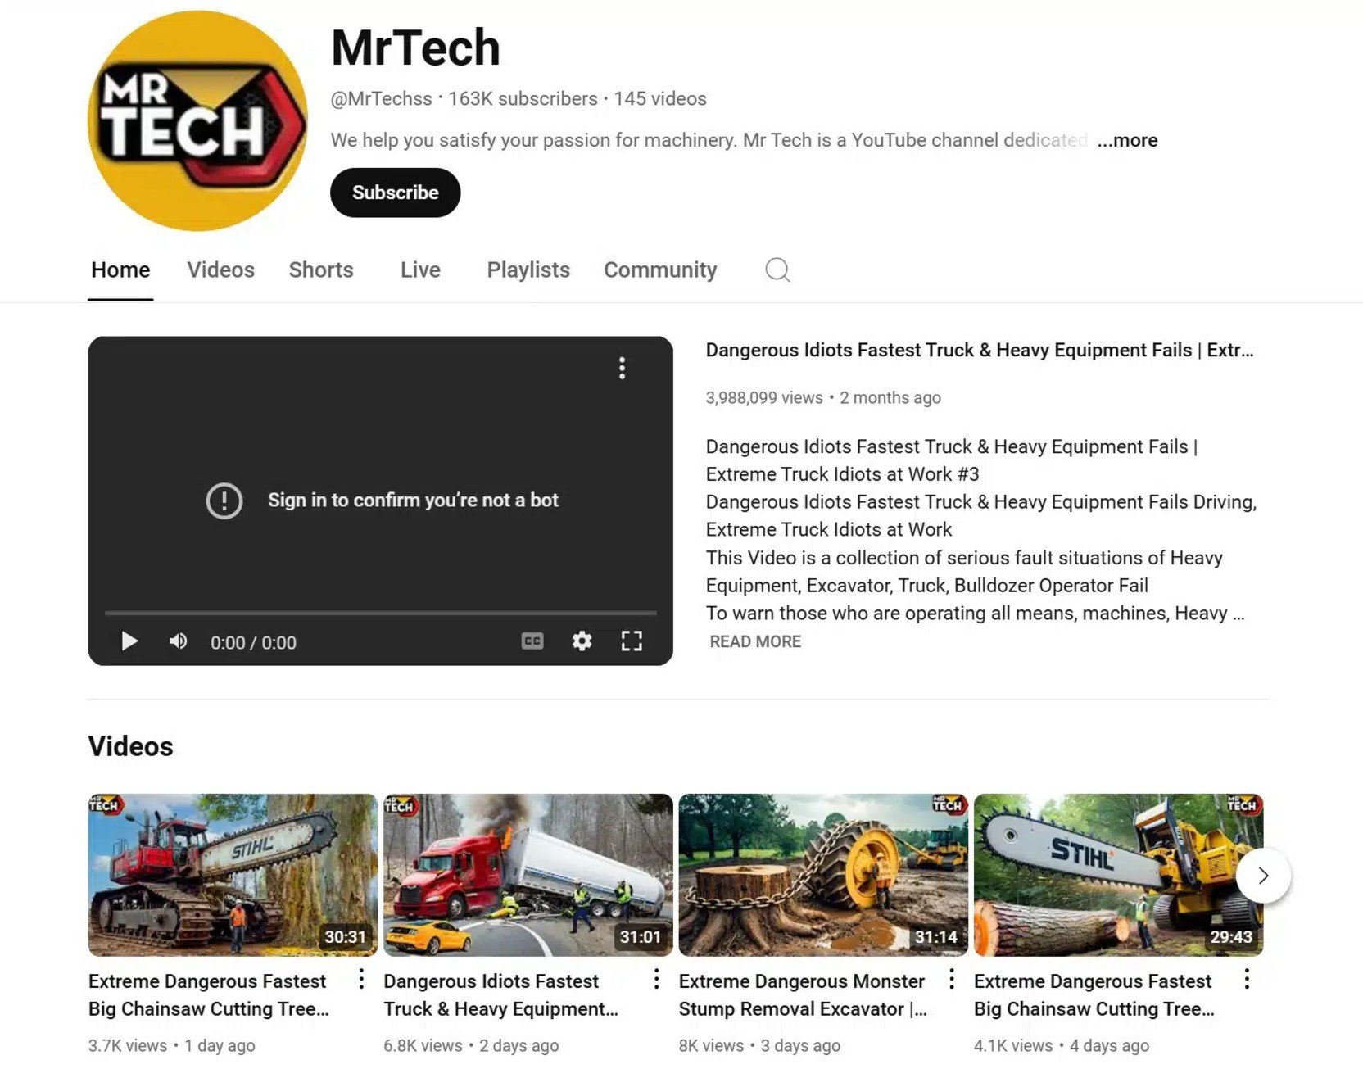Viewport: 1363px width, 1078px height.
Task: Open options for 4 days ago video
Action: [x=1247, y=979]
